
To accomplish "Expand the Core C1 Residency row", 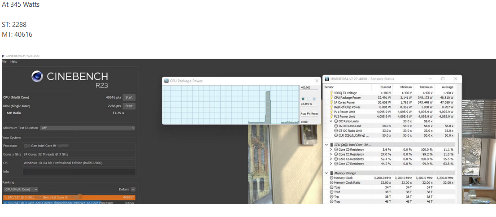I will pos(331,154).
